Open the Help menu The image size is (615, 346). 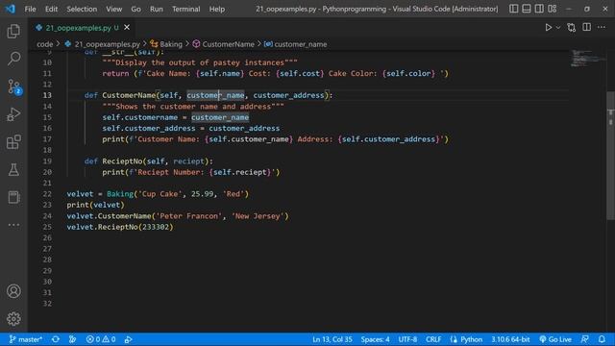217,9
